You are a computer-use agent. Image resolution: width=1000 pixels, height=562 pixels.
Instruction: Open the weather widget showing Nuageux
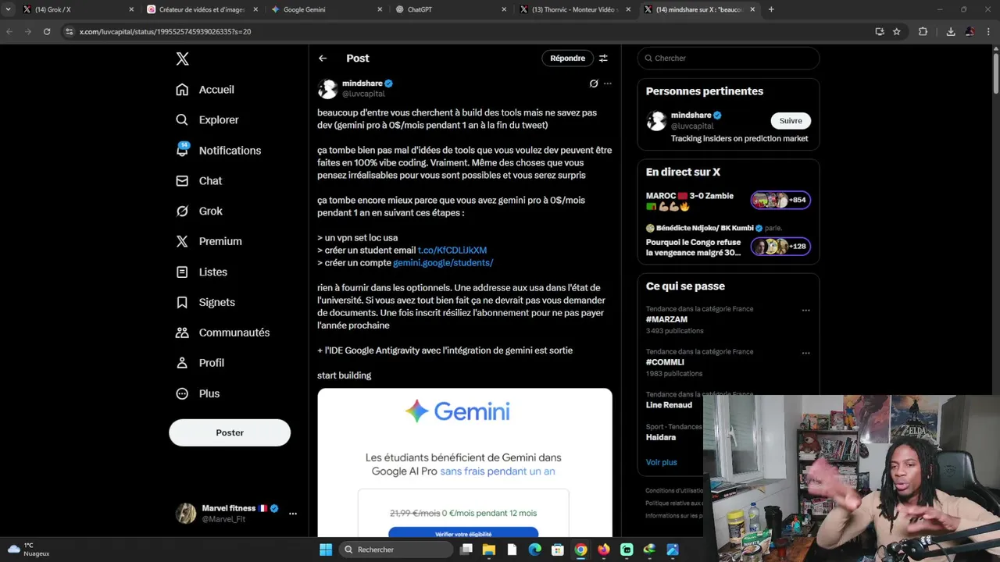29,550
